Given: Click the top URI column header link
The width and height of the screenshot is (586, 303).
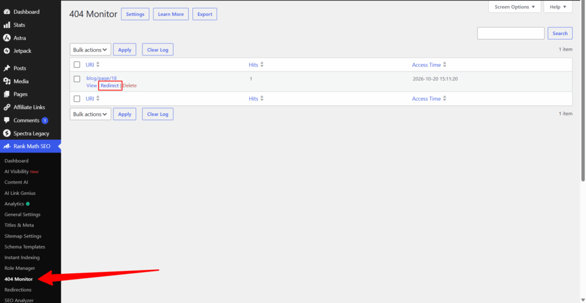Looking at the screenshot, I should pos(90,65).
